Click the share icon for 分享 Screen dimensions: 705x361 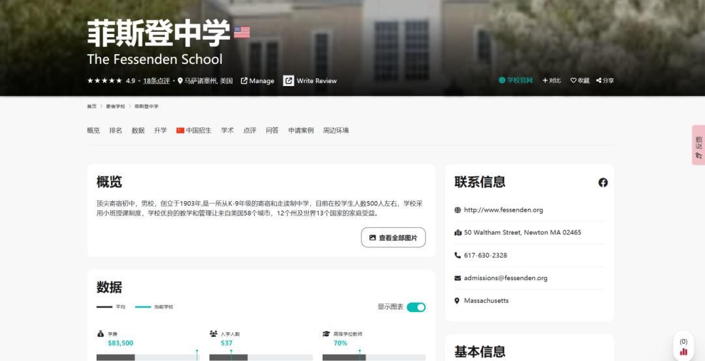pos(599,80)
